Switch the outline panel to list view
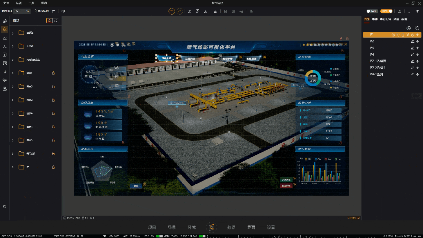423x238 pixels. tap(56, 20)
